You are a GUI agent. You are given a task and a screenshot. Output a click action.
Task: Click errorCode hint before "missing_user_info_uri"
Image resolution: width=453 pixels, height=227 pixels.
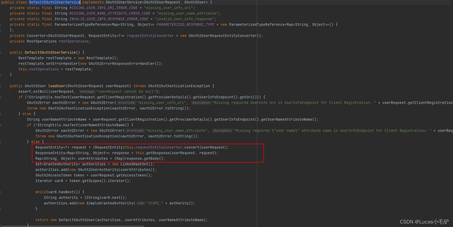[127, 103]
